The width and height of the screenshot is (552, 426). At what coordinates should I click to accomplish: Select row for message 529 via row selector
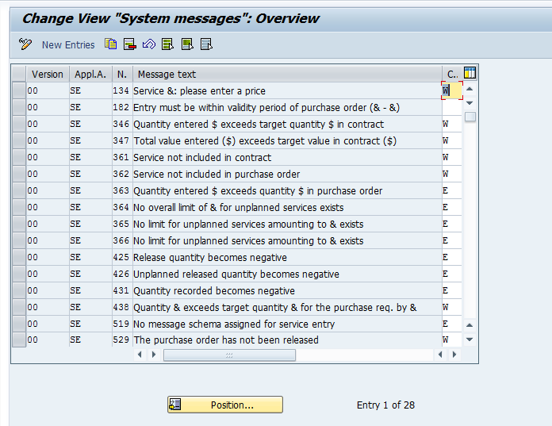coord(19,340)
